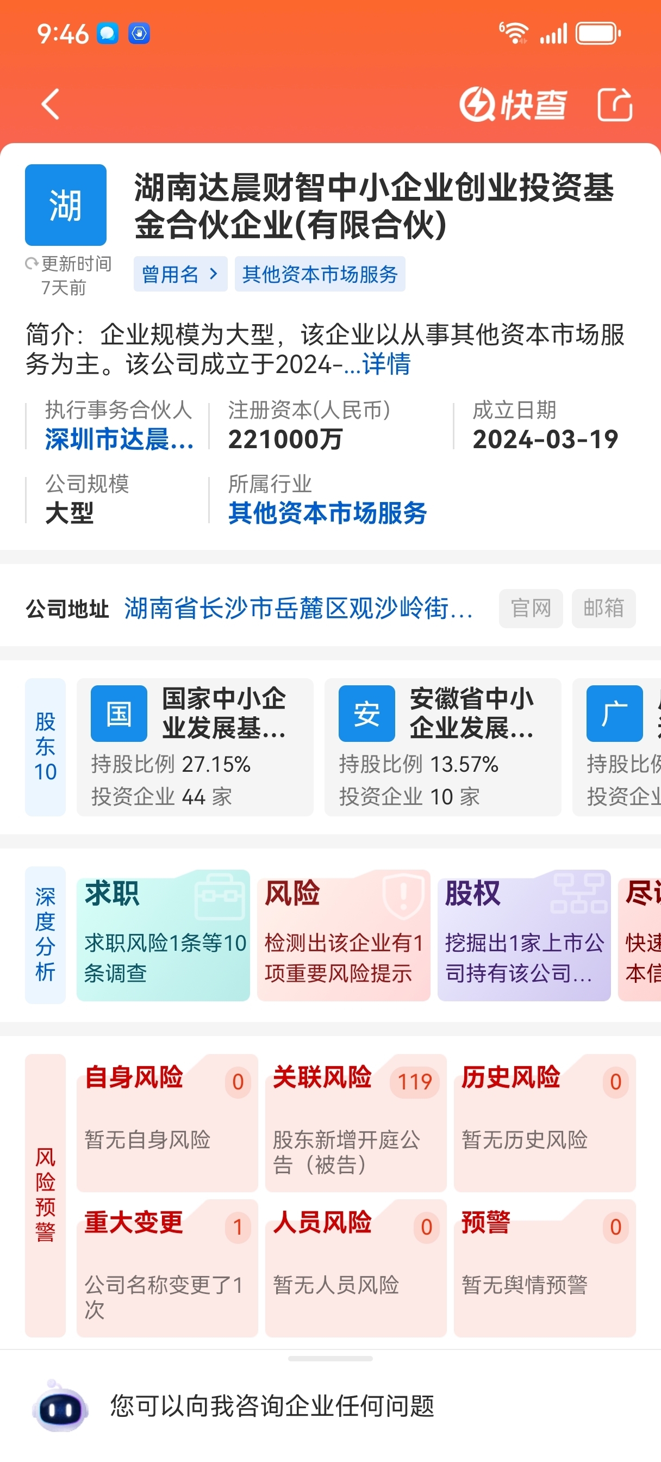661x1462 pixels.
Task: Tap the message notification icon in status bar
Action: (107, 34)
